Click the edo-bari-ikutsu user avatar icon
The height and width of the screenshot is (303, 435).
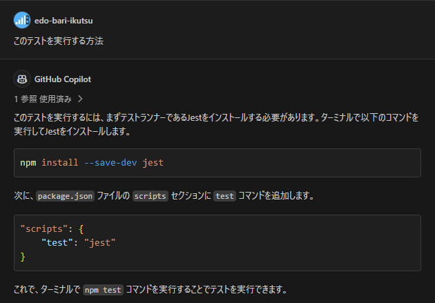[22, 20]
